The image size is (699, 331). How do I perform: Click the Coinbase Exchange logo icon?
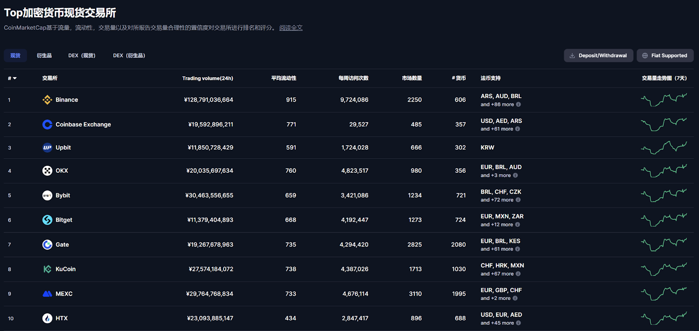(47, 125)
